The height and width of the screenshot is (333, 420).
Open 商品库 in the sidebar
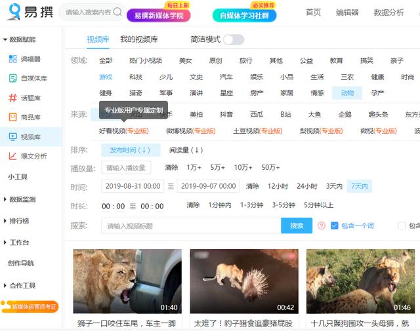(x=30, y=117)
